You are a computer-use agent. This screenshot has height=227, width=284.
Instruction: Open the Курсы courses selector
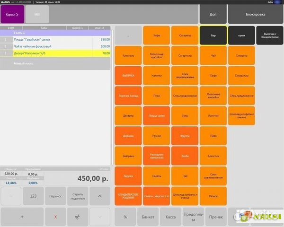click(12, 15)
